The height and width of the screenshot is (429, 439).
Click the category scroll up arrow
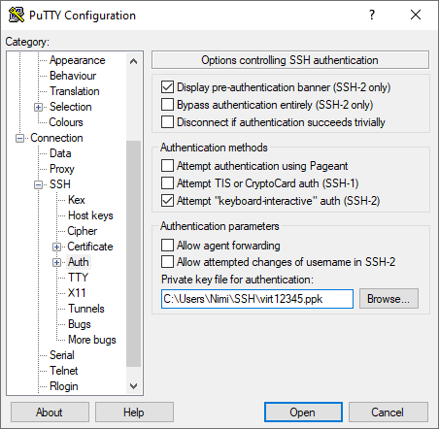coord(133,61)
